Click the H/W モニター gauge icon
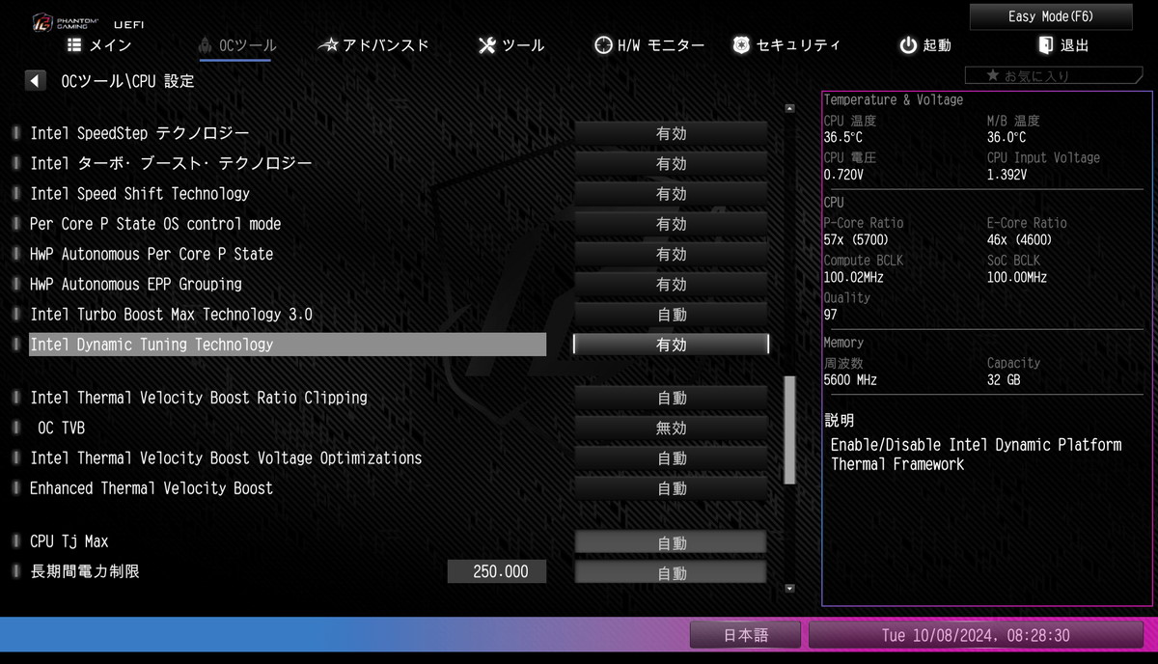This screenshot has width=1158, height=664. [603, 45]
